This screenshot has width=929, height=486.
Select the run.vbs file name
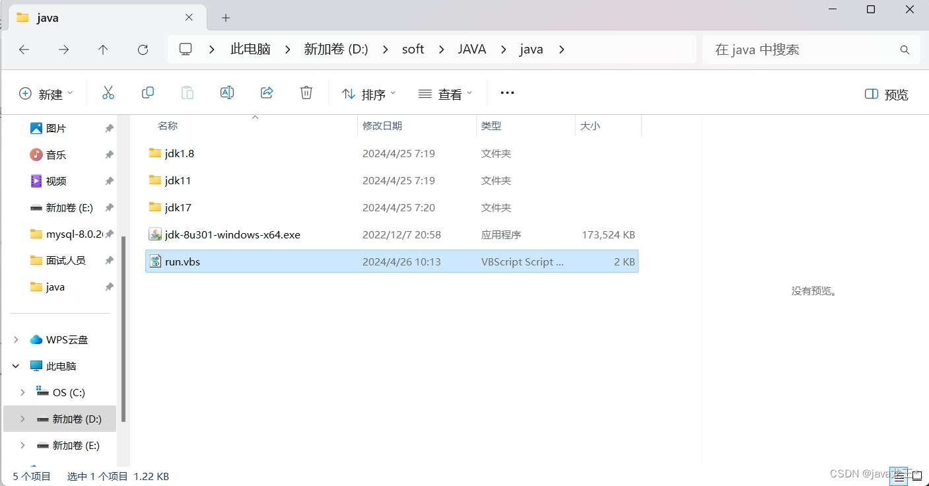182,261
